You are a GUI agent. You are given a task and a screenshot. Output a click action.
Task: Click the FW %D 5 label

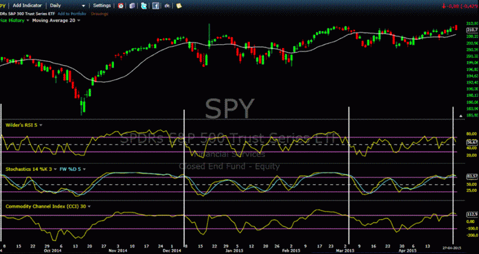pos(70,169)
